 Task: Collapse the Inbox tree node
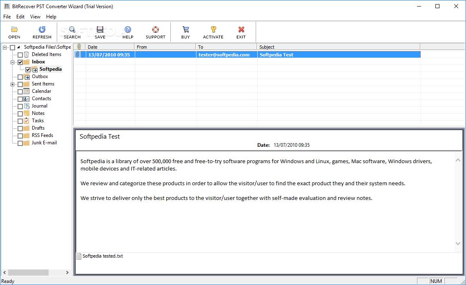(13, 62)
